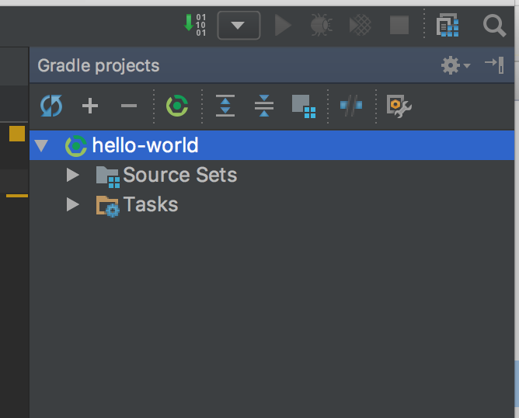Expand the Tasks node
Image resolution: width=519 pixels, height=418 pixels.
(x=73, y=204)
